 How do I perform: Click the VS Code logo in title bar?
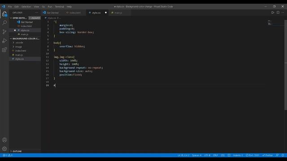(4, 7)
